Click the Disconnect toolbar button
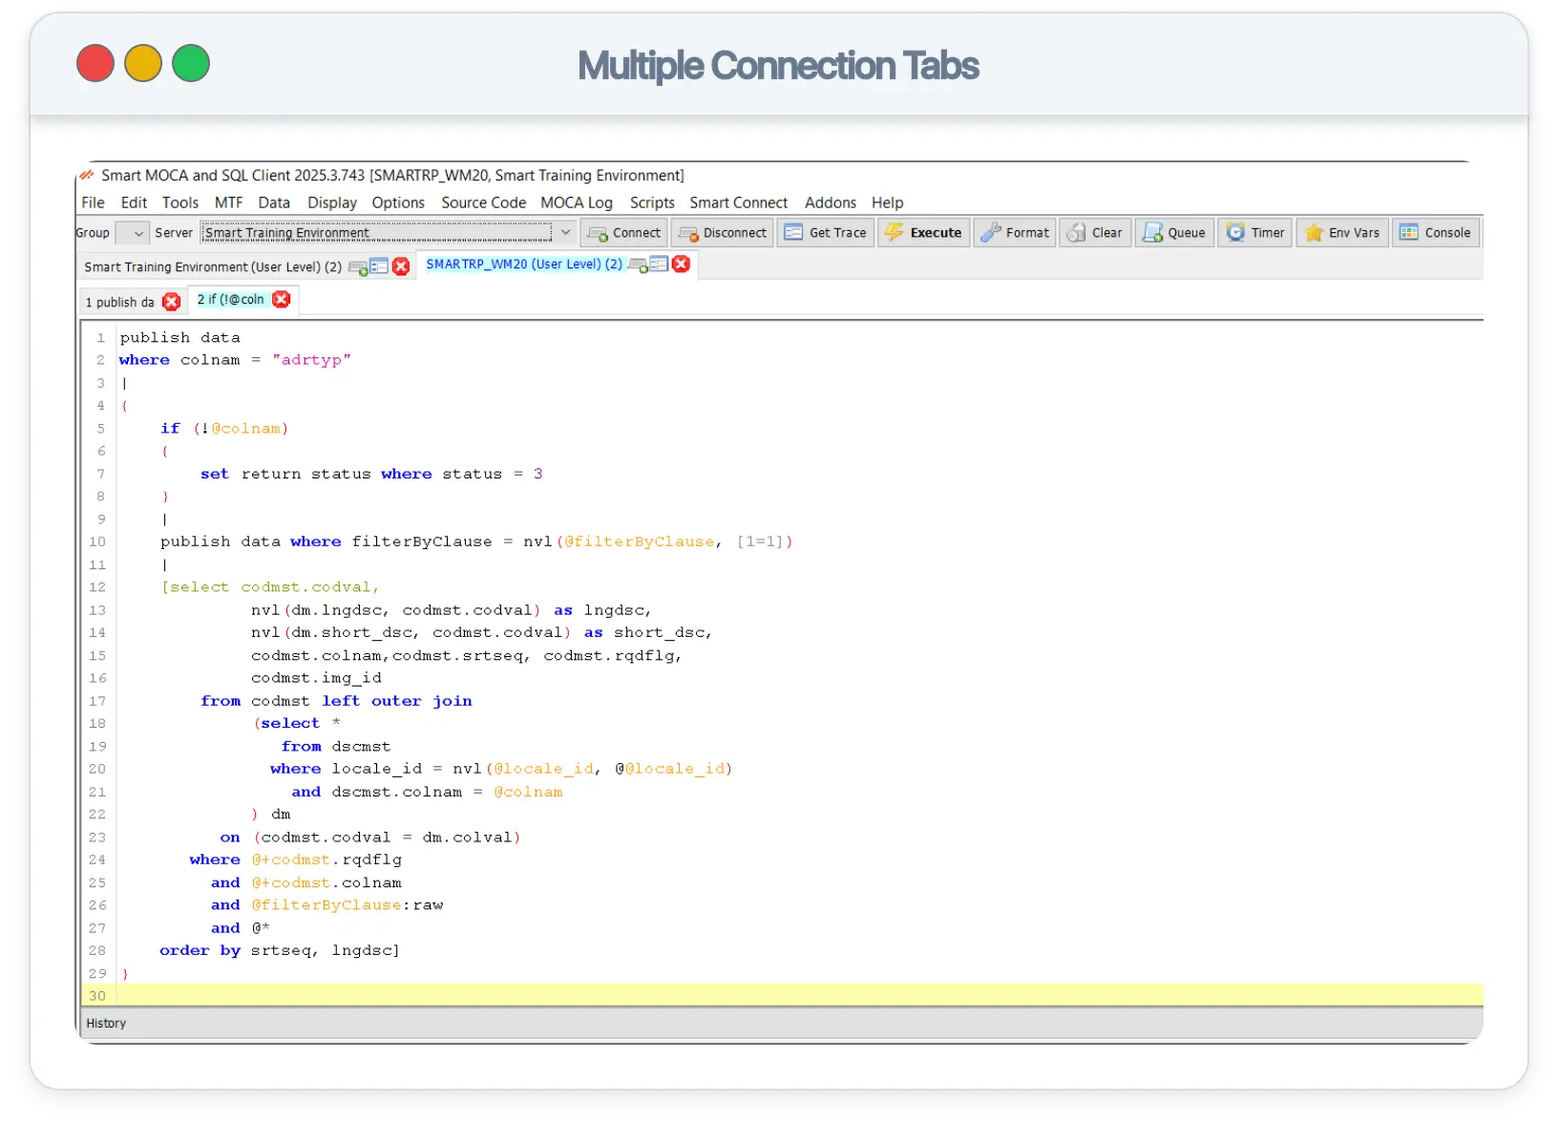 (723, 233)
